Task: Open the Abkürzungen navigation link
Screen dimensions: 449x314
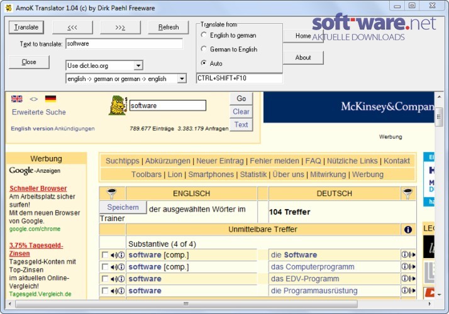Action: [x=167, y=161]
